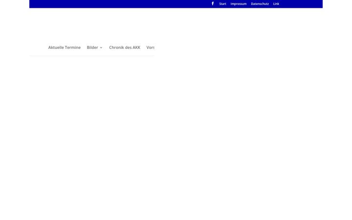Expand the Bilder dropdown chevron
This screenshot has width=352, height=220.
101,47
